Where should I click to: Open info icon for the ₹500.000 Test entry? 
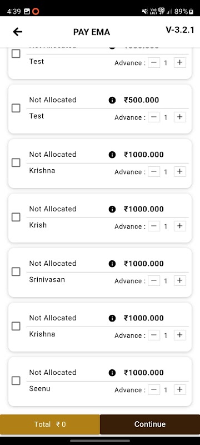112,100
